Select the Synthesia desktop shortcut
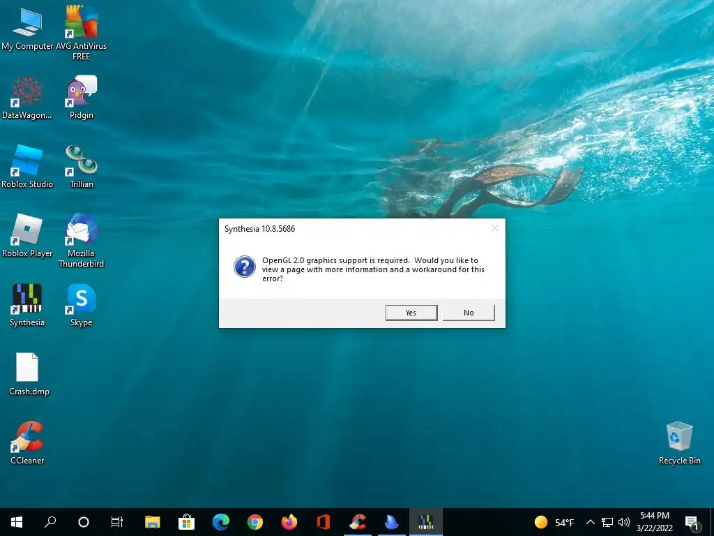The height and width of the screenshot is (536, 714). coord(27,304)
